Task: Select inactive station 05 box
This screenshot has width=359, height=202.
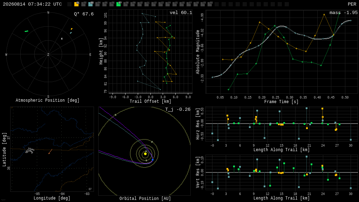Action: 104,4
